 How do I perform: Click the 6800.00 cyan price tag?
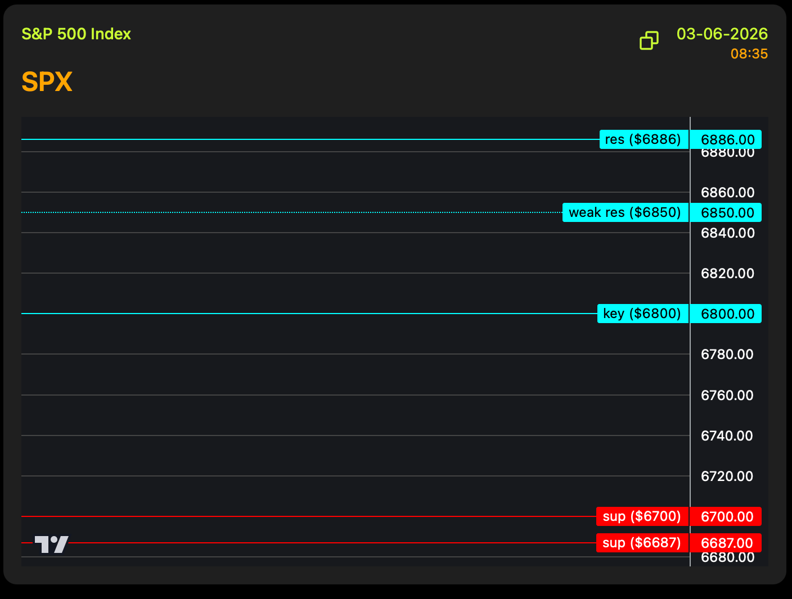727,314
